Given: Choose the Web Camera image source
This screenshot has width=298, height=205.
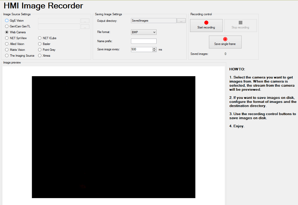Looking at the screenshot, I should 7,32.
